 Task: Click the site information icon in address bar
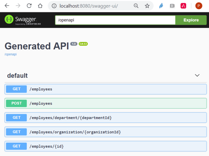[x=53, y=6]
